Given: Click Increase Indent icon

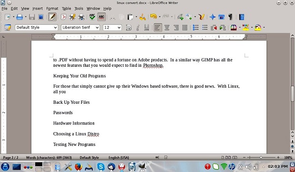Looking at the screenshot, I should pyautogui.click(x=223, y=27).
